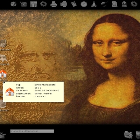The image size is (140, 140).
Task: Click the Tux penguin icon in top panel
Action: pos(94,4)
